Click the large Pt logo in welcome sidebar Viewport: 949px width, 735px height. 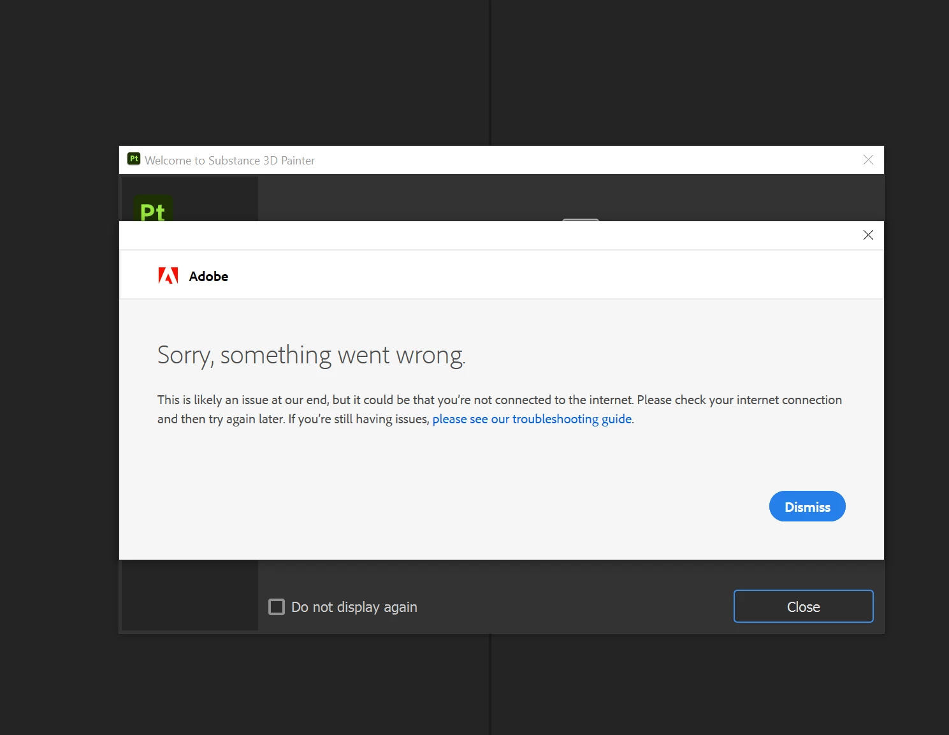[x=153, y=208]
